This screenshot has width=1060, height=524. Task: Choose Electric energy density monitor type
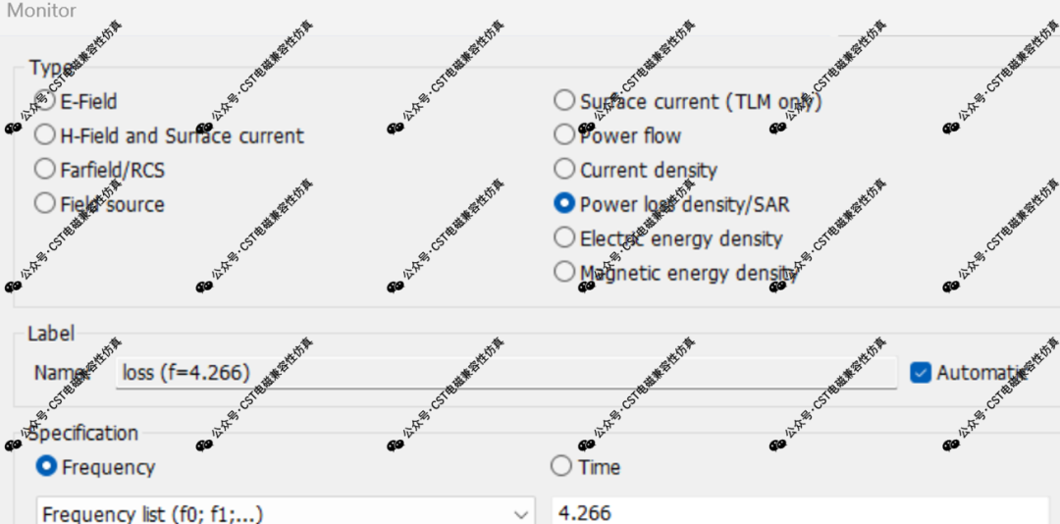[563, 238]
